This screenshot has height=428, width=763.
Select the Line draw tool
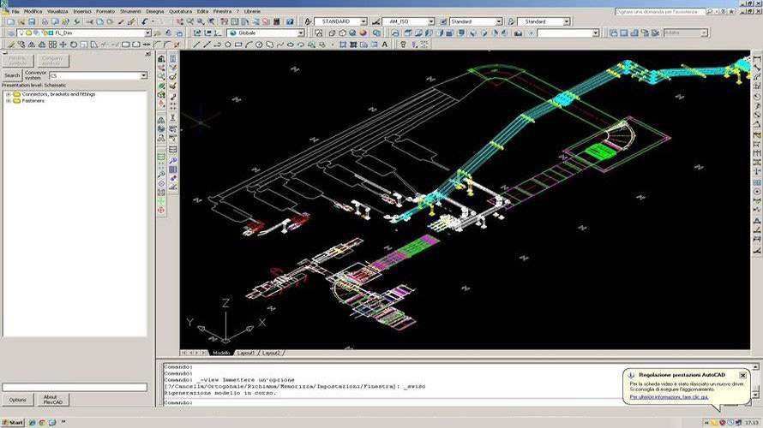coord(196,45)
